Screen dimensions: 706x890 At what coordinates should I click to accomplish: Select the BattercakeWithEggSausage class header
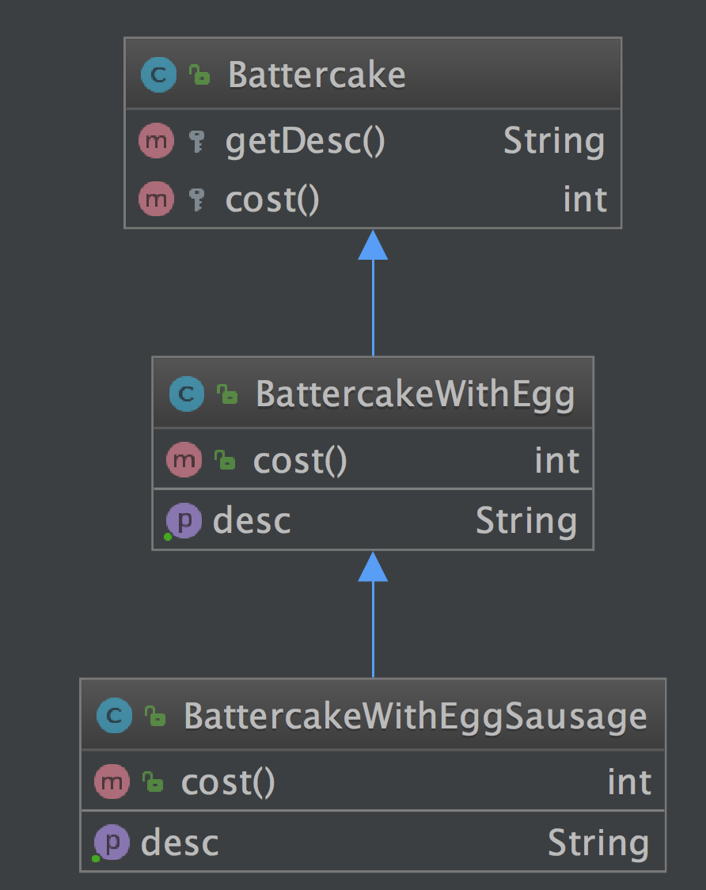(415, 717)
